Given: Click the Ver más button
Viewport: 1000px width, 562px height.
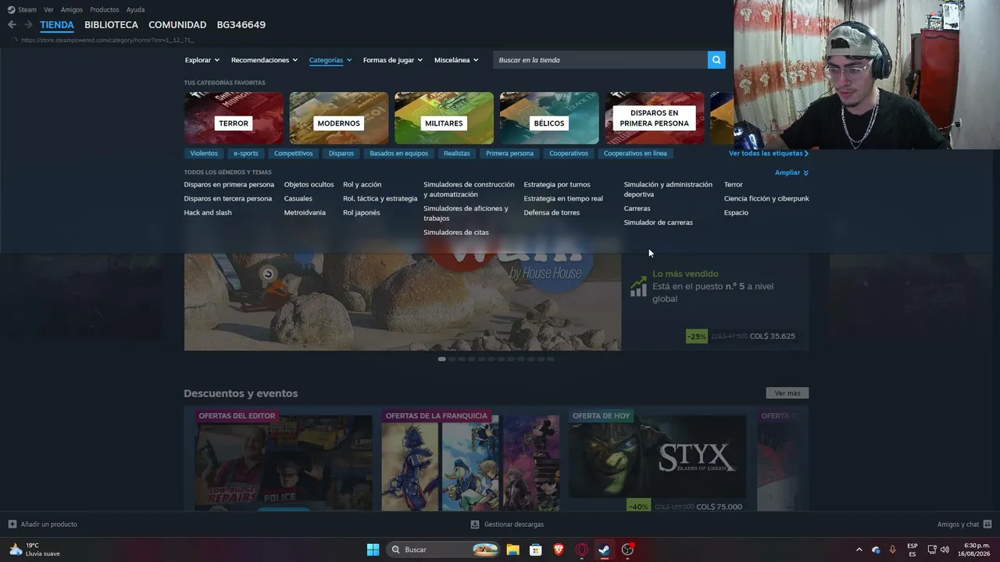Looking at the screenshot, I should coord(787,393).
